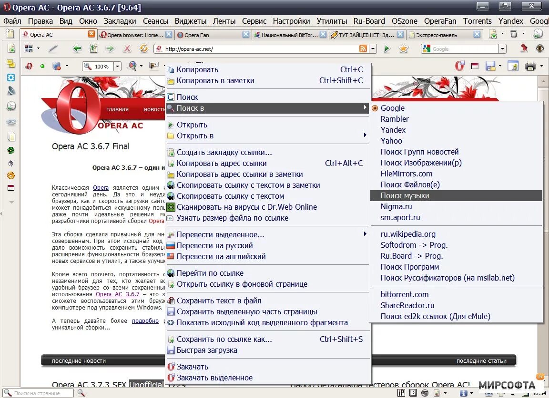
Task: Expand the 'Открыть в' submenu
Action: point(268,136)
